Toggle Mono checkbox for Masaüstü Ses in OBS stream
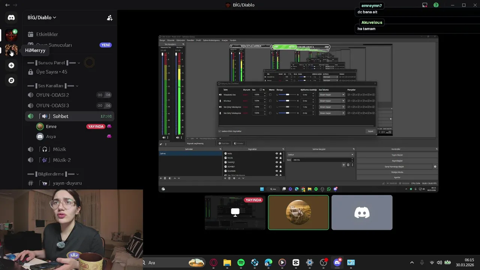The width and height of the screenshot is (480, 270). (270, 95)
